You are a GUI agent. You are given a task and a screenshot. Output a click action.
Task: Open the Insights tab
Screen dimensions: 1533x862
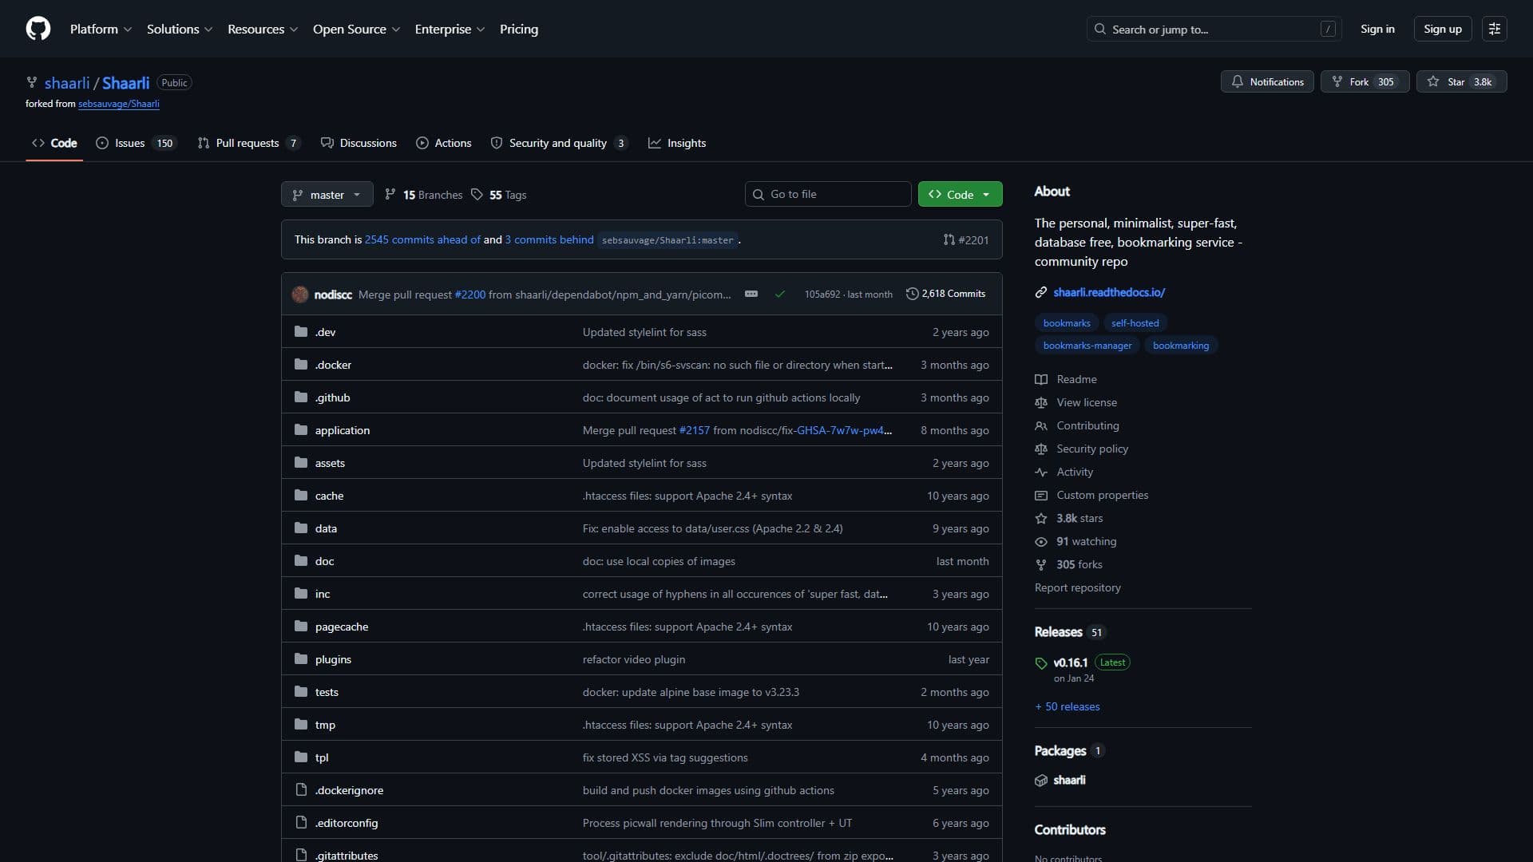677,143
